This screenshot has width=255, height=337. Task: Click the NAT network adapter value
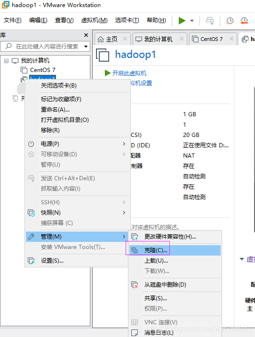(x=189, y=156)
